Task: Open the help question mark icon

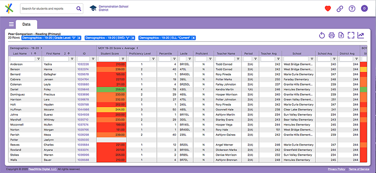Action: 352,8
